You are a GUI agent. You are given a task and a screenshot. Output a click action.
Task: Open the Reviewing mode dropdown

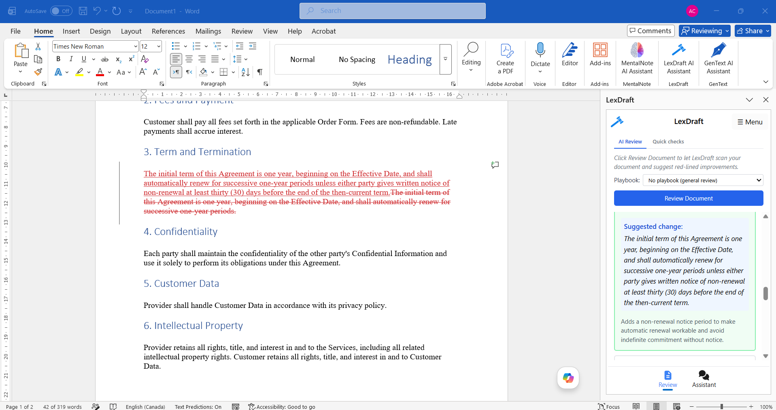(x=705, y=31)
